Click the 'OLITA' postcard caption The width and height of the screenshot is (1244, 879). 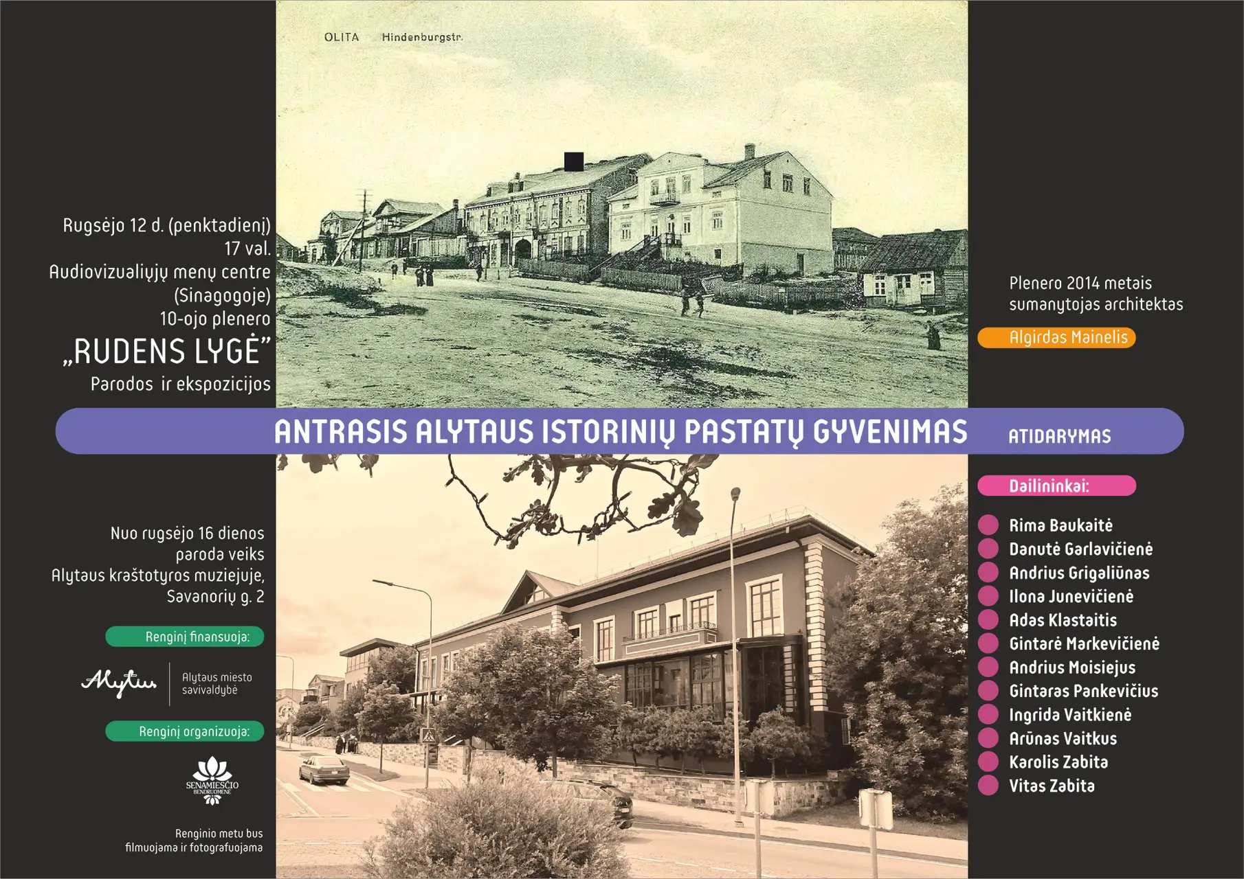pos(342,37)
